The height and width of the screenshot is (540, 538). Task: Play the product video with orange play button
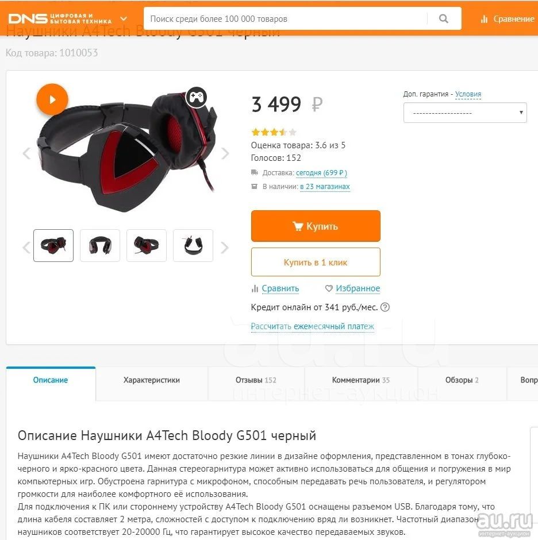click(52, 99)
